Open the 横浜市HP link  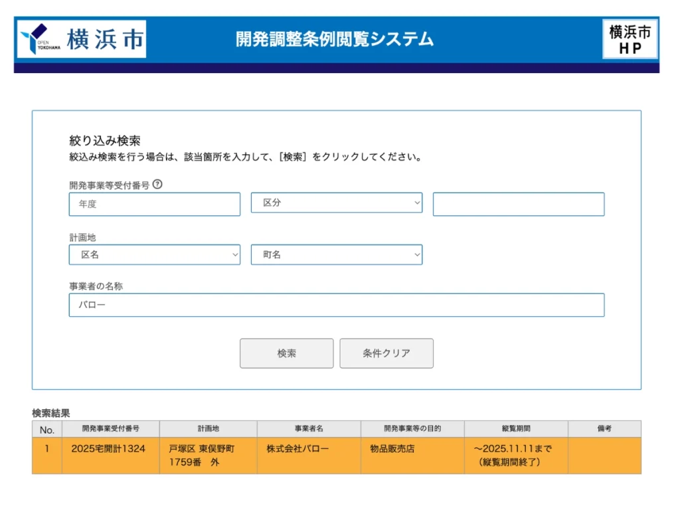[629, 40]
